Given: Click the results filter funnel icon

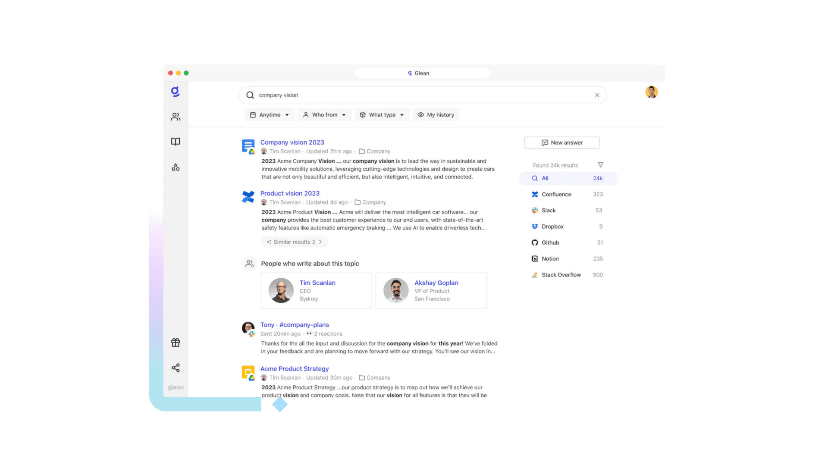Looking at the screenshot, I should point(600,165).
